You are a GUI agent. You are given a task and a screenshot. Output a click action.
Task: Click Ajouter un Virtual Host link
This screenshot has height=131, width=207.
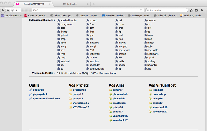47,99
